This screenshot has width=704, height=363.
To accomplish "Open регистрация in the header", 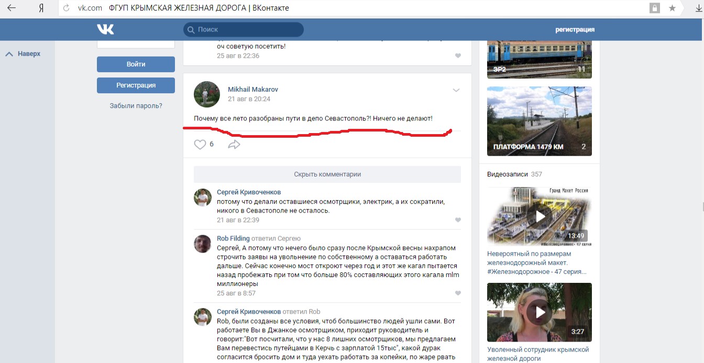I will click(575, 29).
